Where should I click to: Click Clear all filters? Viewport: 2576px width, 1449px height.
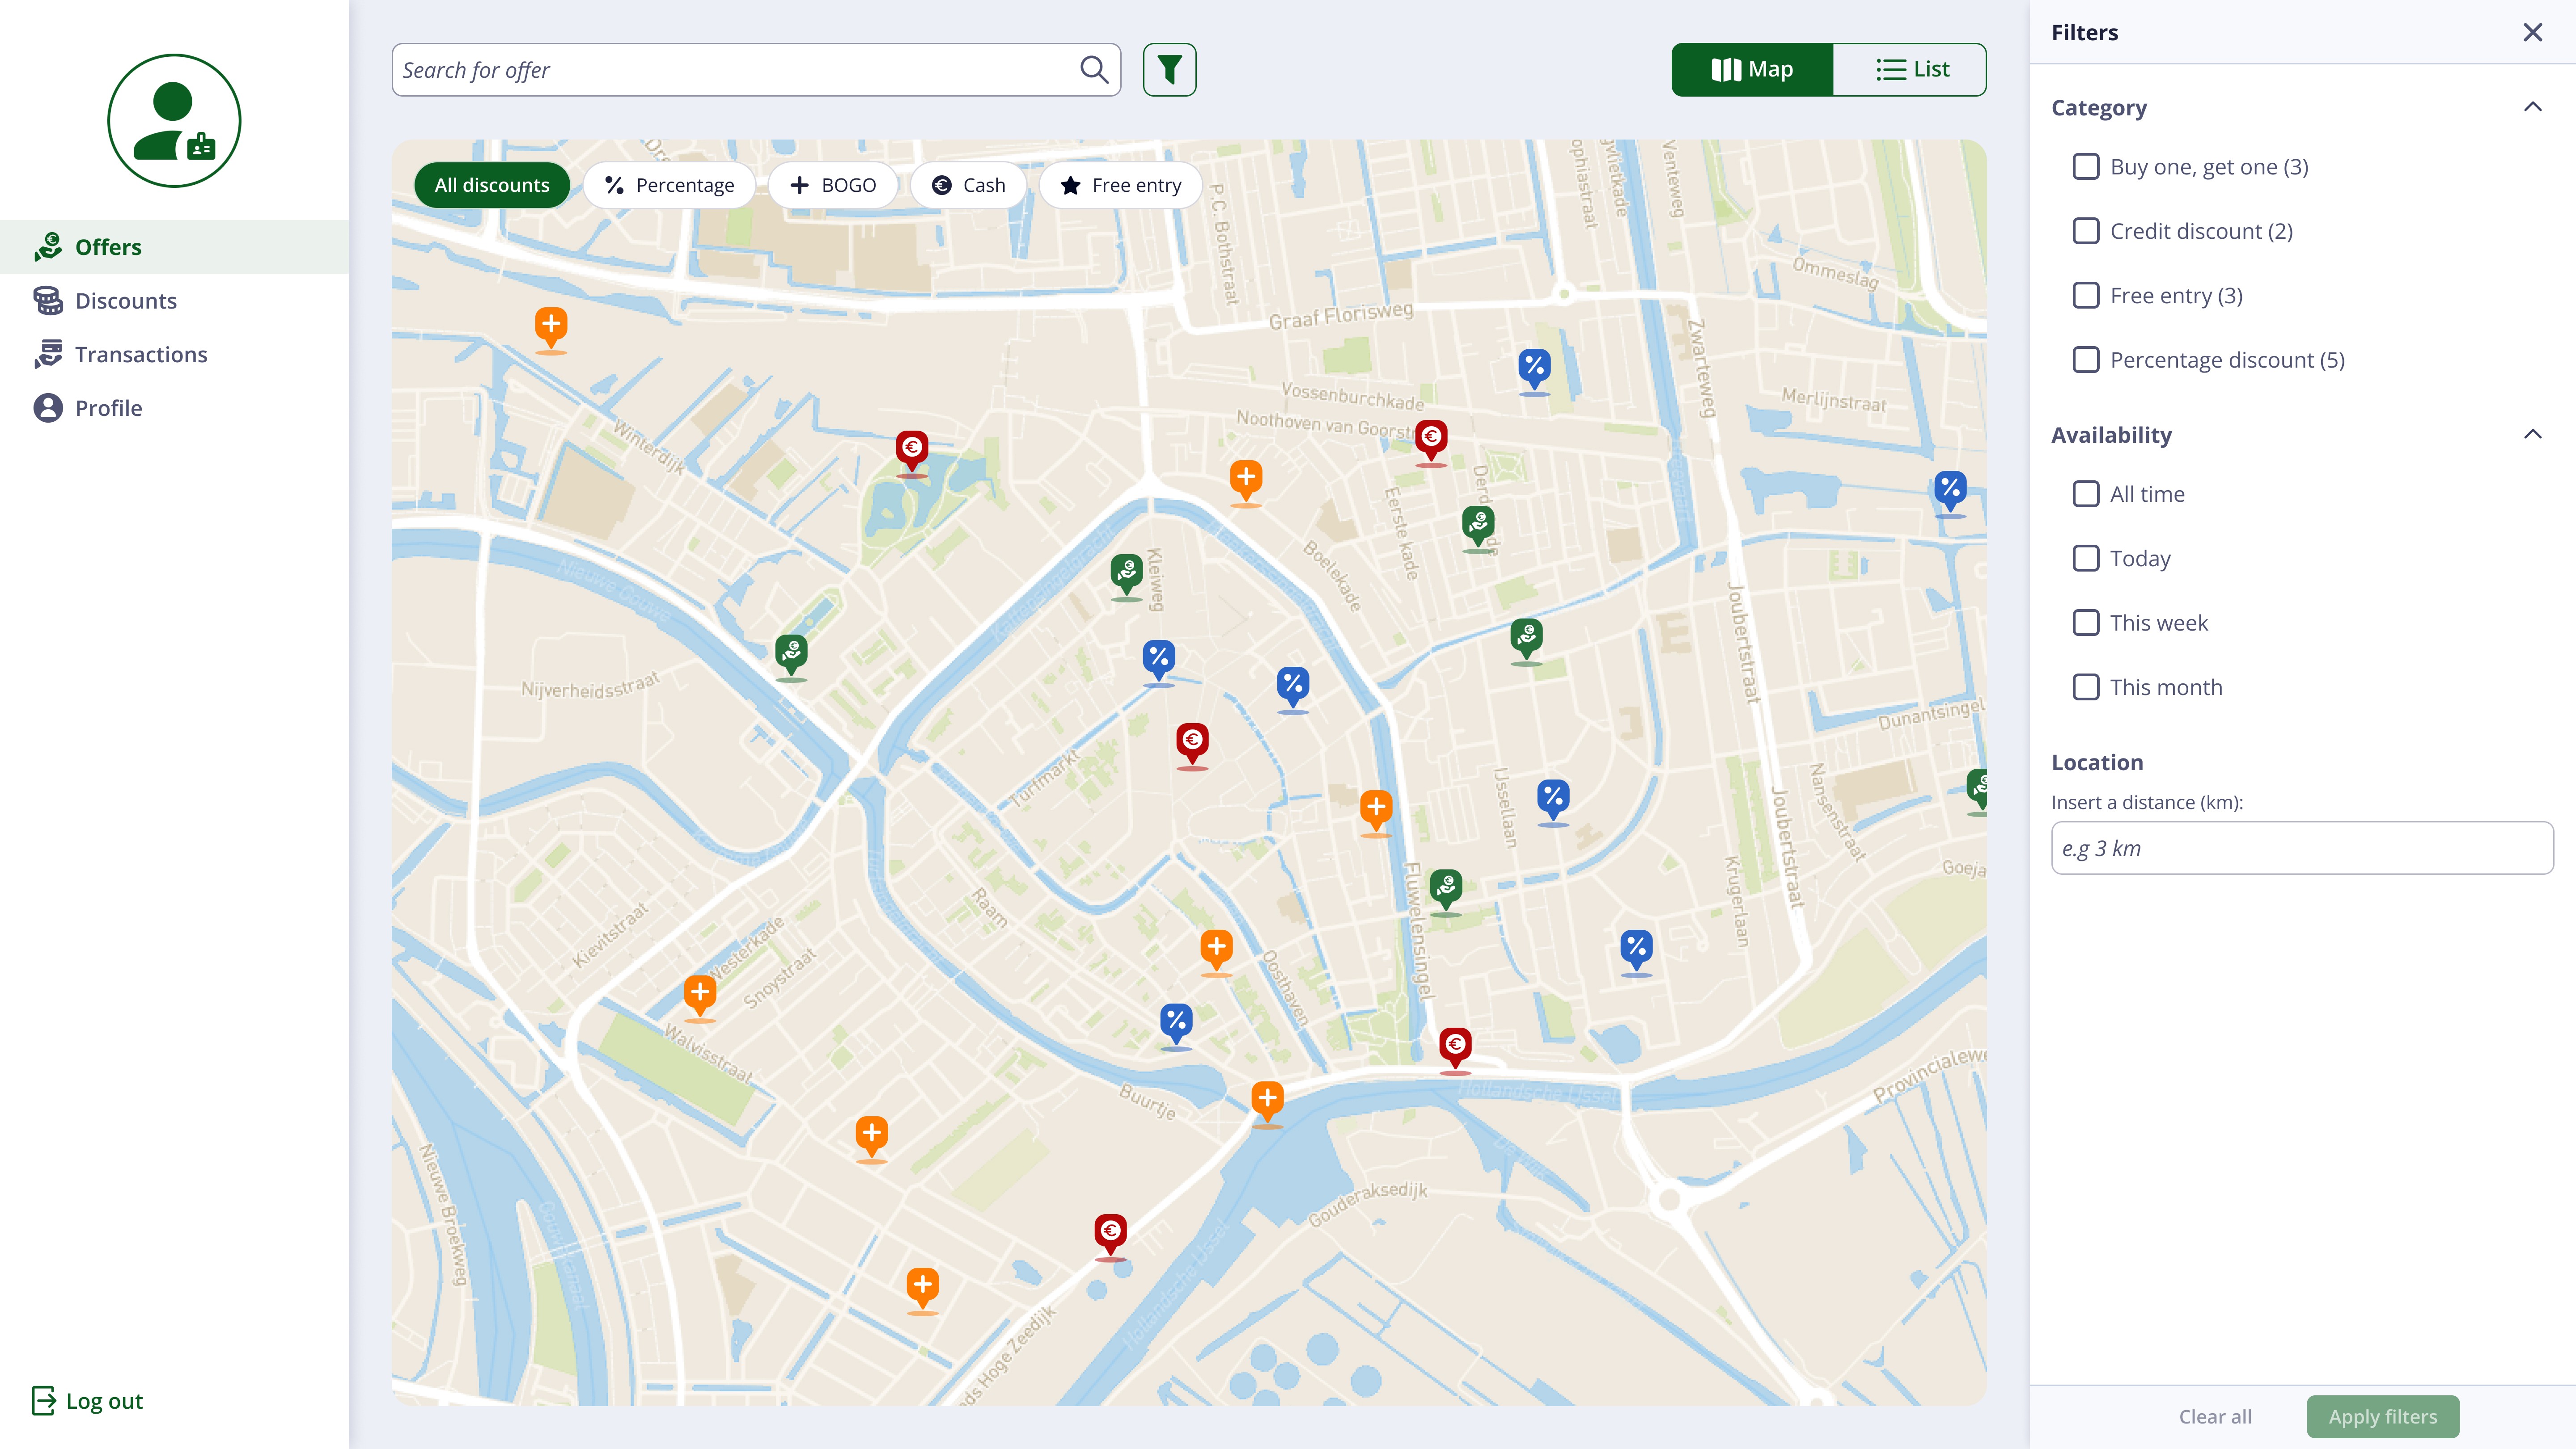coord(2215,1416)
